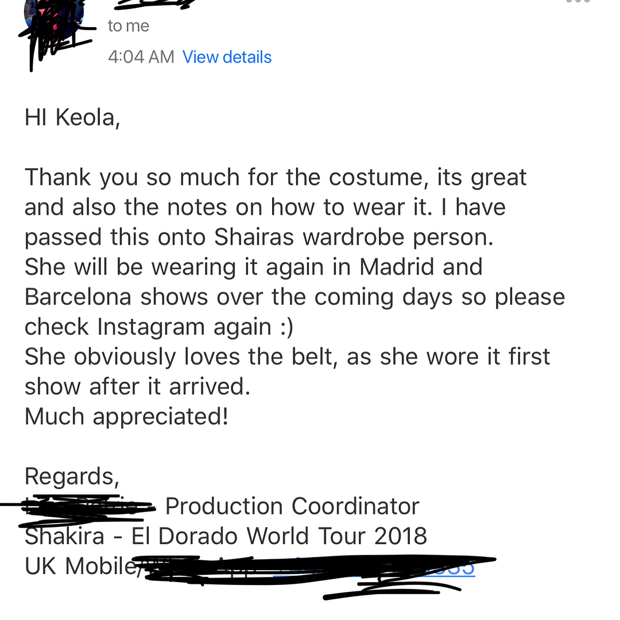Click the "HI Keola," greeting line
This screenshot has width=620, height=620.
click(x=72, y=117)
